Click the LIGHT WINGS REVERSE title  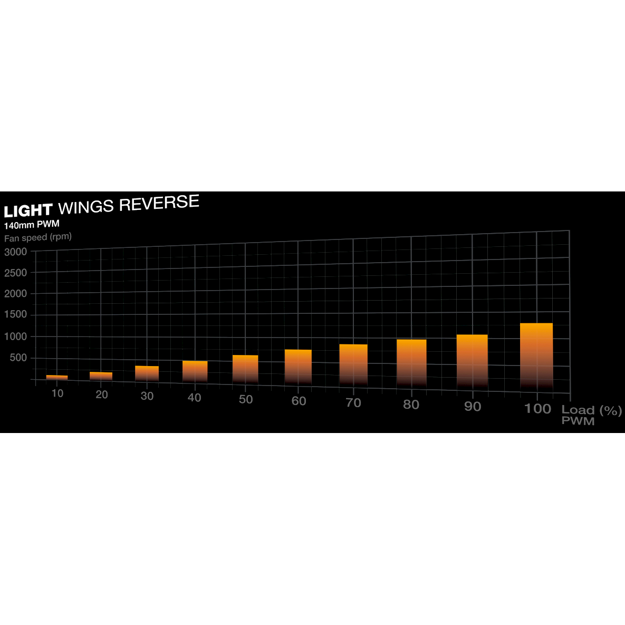[101, 206]
